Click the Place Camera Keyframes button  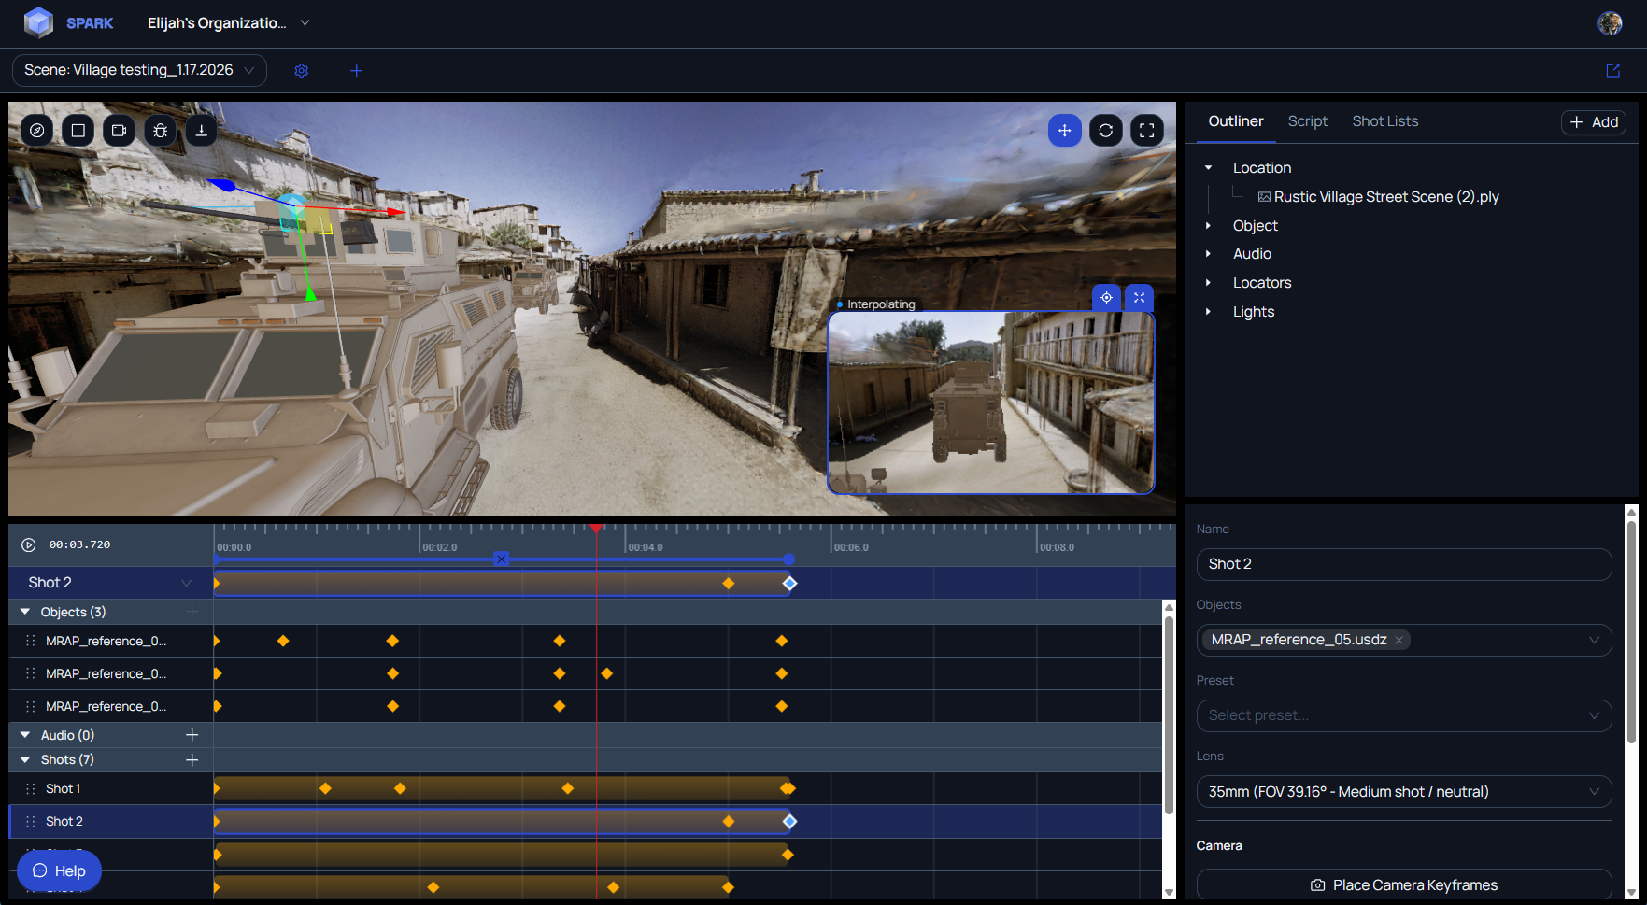[1403, 885]
